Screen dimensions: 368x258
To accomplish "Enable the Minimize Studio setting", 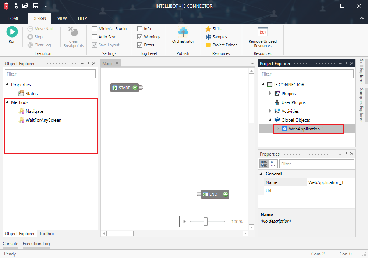I will tap(94, 28).
